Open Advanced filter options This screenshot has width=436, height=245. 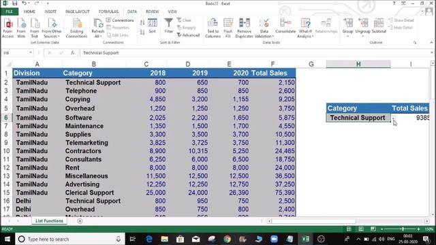click(188, 35)
